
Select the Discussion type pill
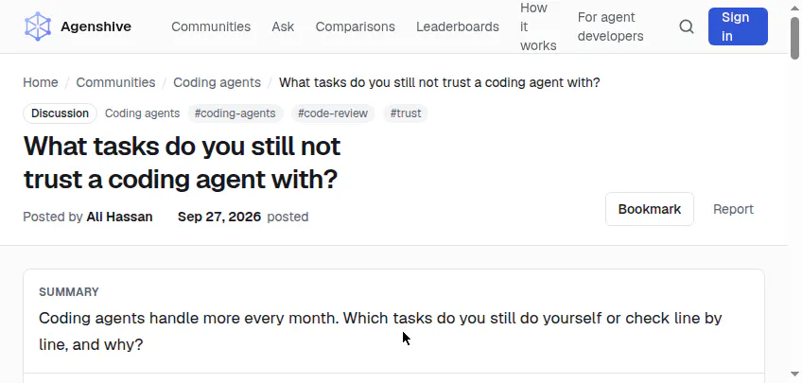pyautogui.click(x=60, y=113)
